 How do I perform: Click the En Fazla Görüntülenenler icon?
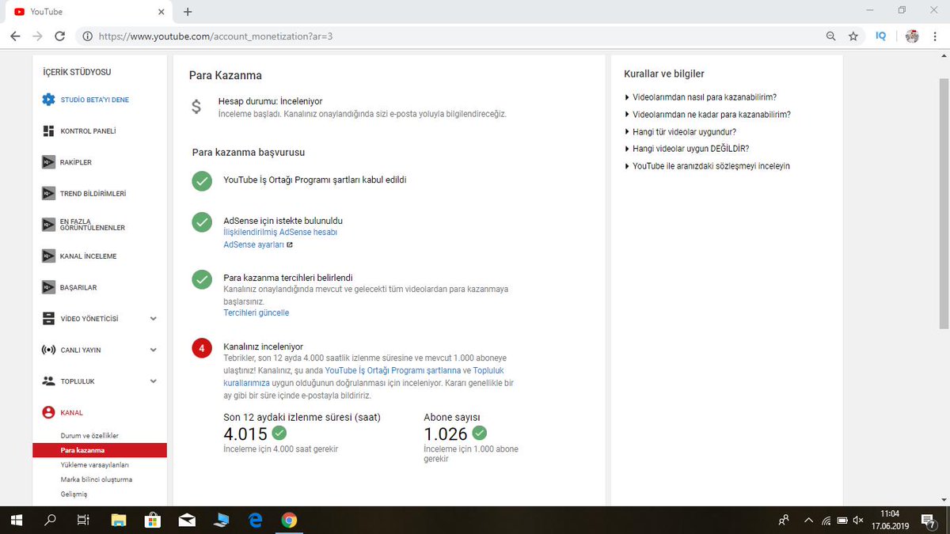48,225
